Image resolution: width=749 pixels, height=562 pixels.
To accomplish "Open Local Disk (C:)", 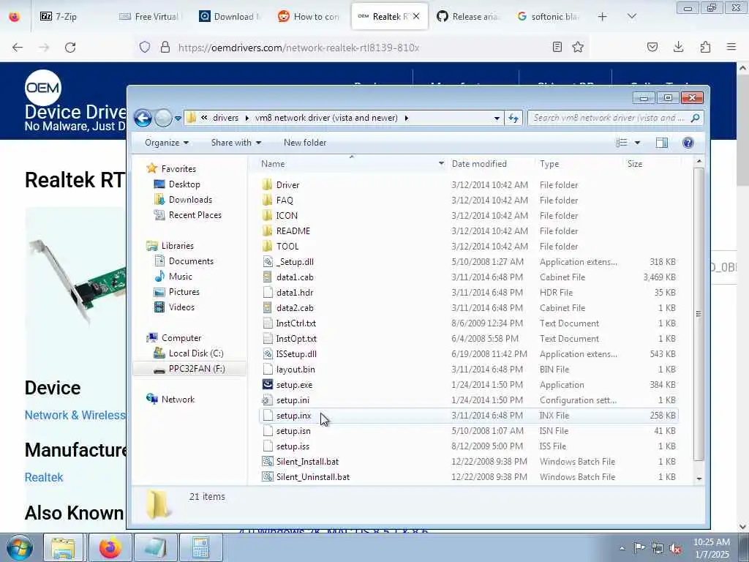I will coord(196,353).
